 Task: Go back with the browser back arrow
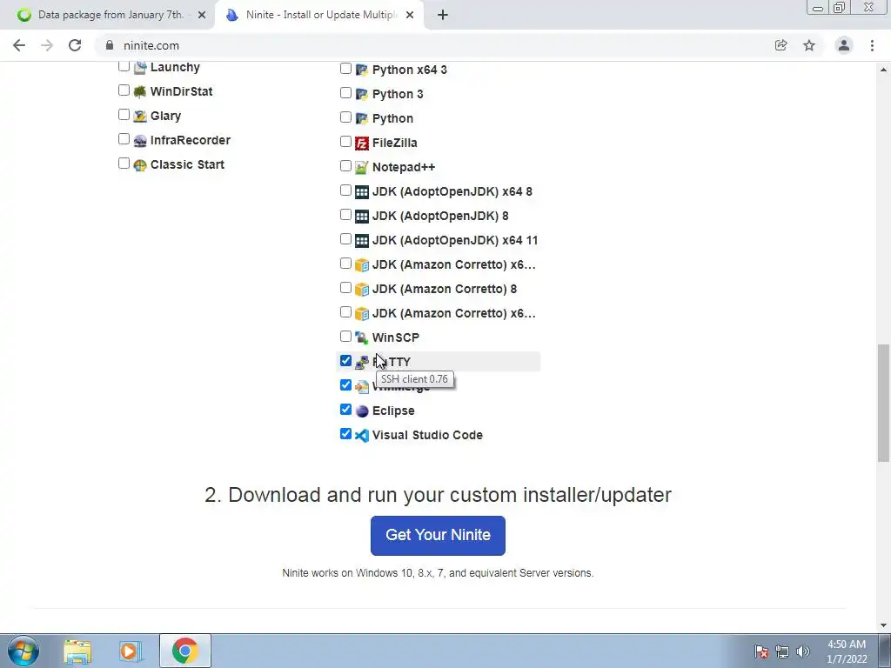pos(19,45)
